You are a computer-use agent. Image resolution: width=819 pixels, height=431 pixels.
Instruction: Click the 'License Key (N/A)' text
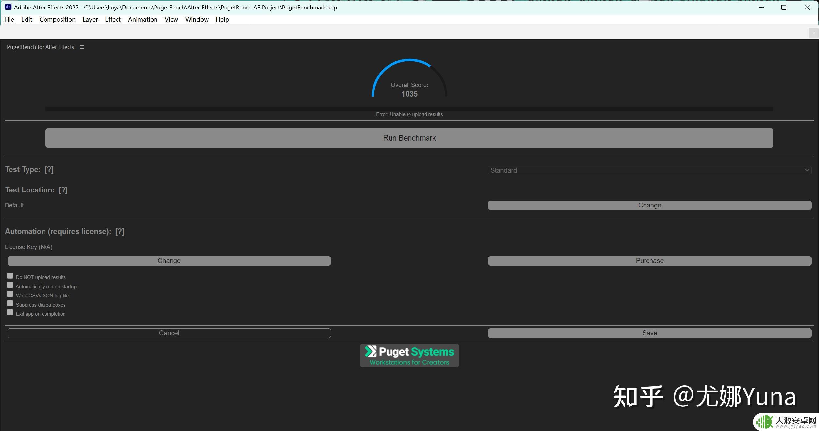click(x=28, y=247)
